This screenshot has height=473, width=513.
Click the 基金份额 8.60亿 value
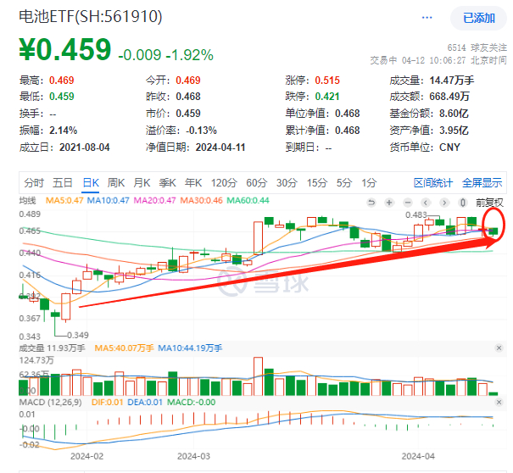pyautogui.click(x=454, y=114)
